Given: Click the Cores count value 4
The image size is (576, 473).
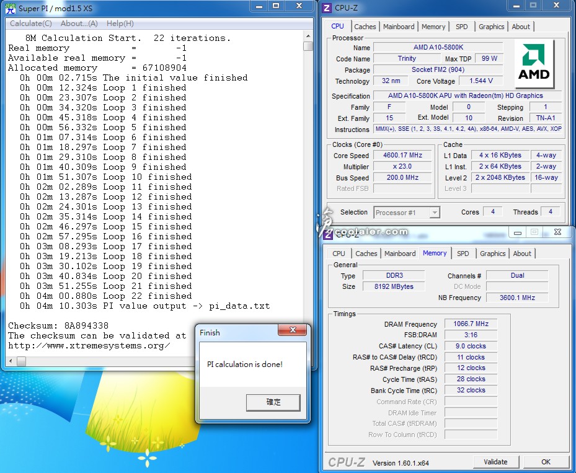Looking at the screenshot, I should point(493,212).
